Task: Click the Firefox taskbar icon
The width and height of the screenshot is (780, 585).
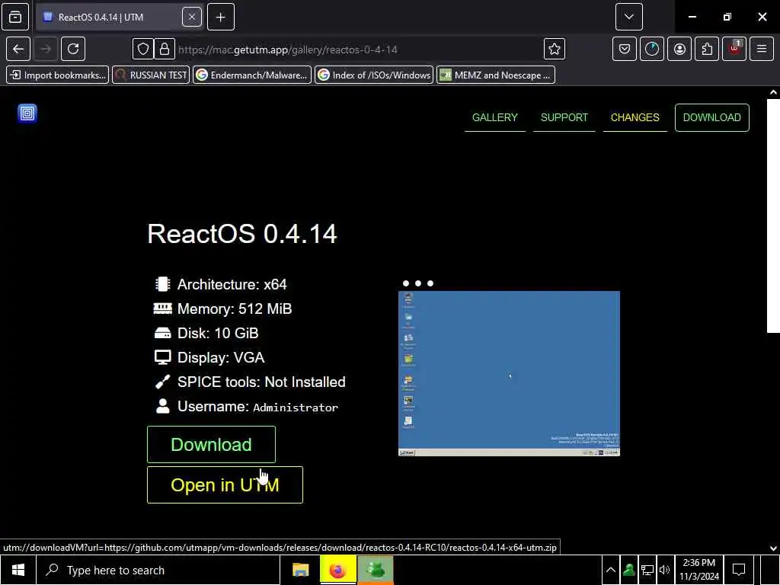Action: pos(337,570)
